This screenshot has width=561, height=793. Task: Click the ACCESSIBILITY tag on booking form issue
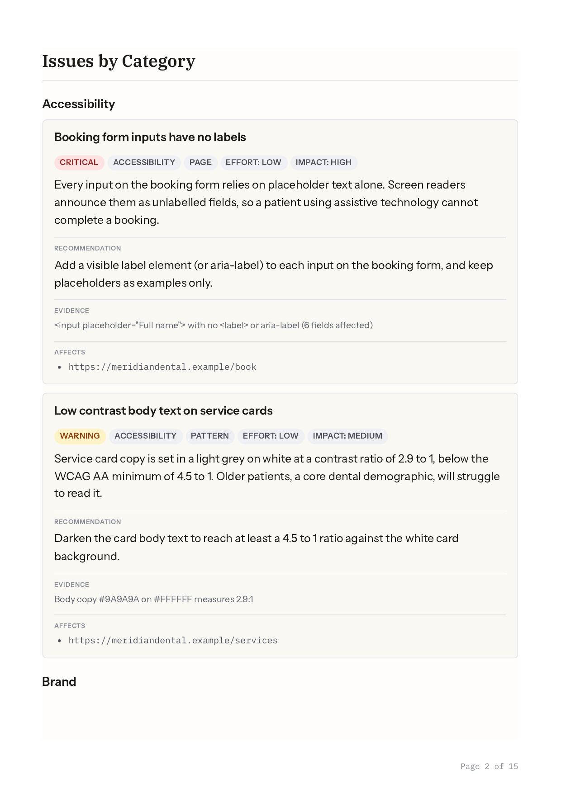(x=144, y=163)
